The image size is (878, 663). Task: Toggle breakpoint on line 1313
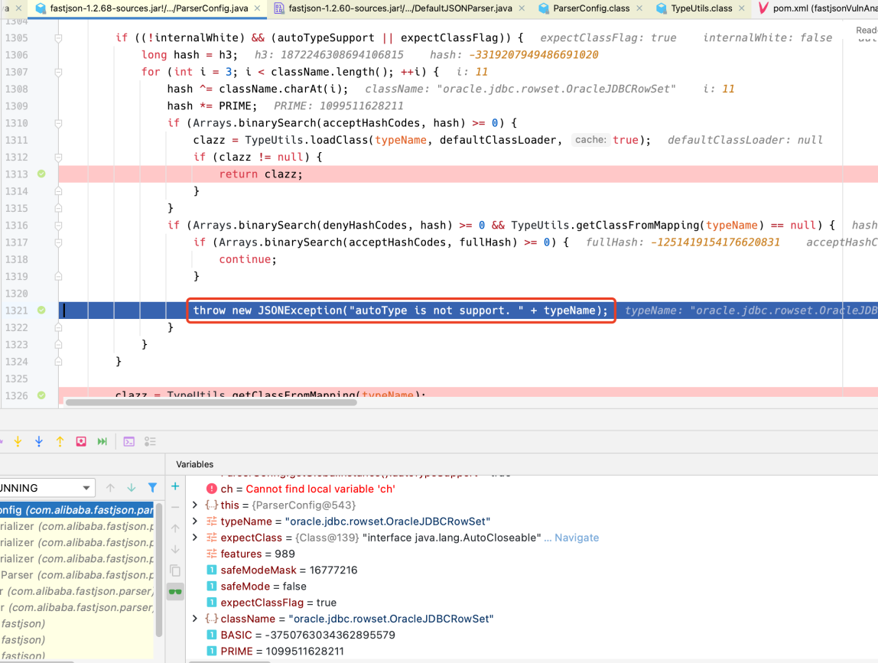click(x=41, y=174)
